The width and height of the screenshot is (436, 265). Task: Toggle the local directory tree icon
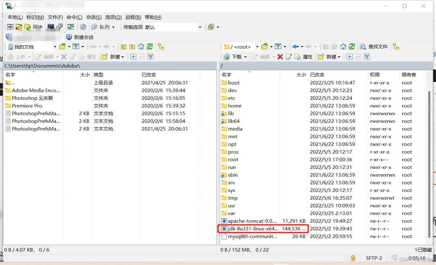point(161,47)
